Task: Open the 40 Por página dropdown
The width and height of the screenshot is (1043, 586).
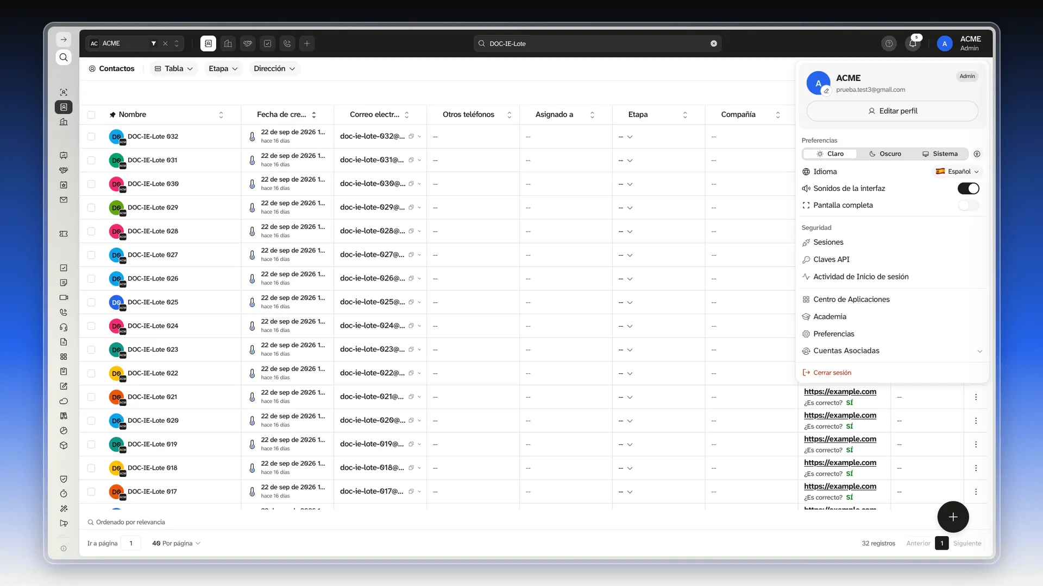Action: pos(176,543)
